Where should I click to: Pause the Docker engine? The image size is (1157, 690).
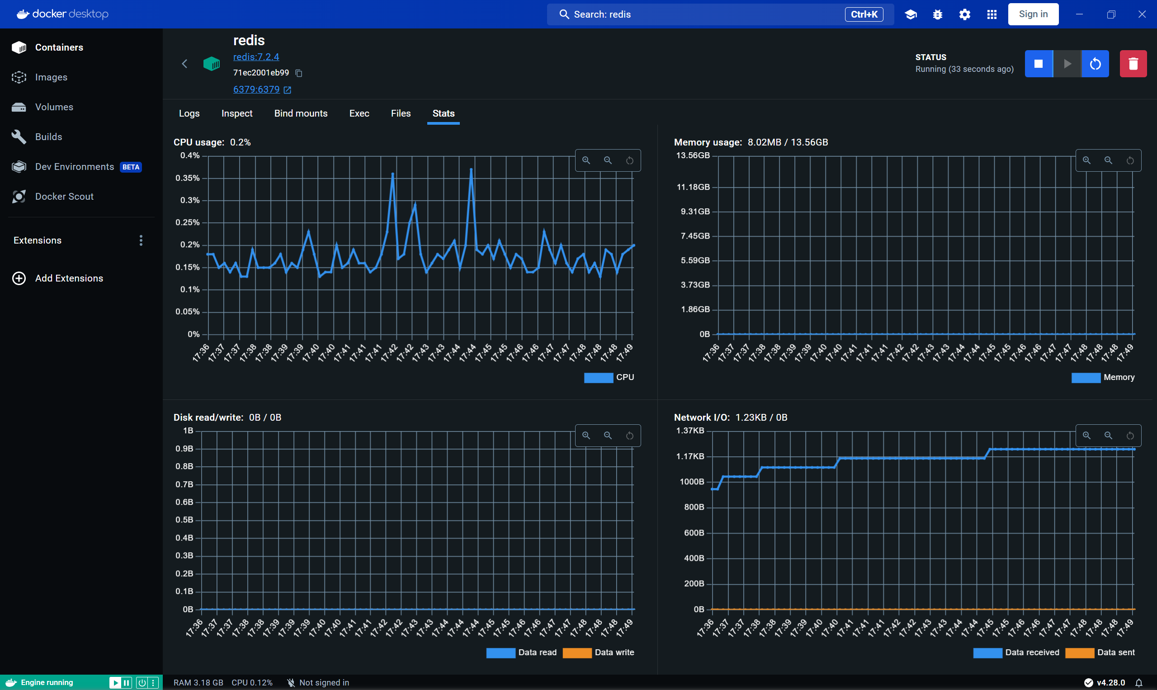click(x=126, y=683)
